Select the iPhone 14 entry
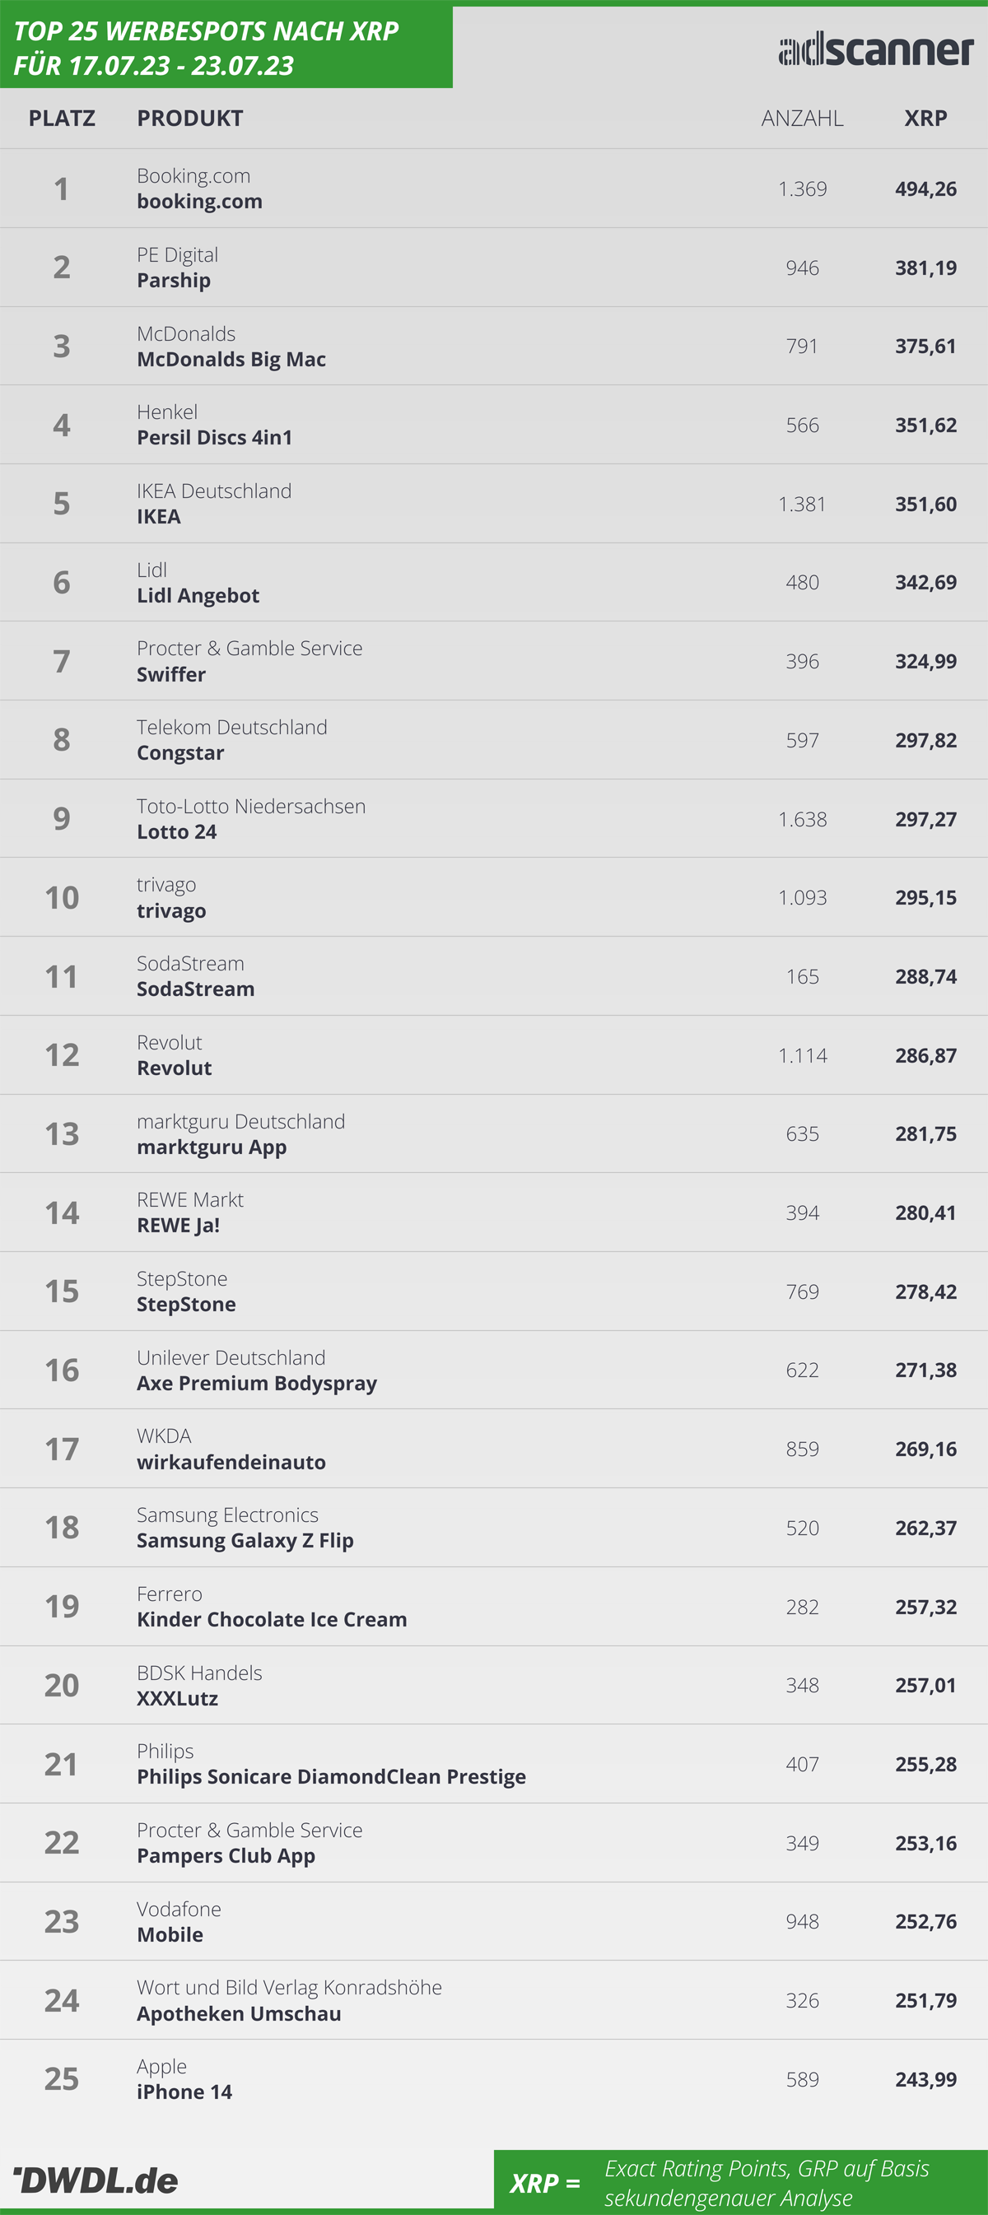The width and height of the screenshot is (988, 2215). tap(184, 2092)
